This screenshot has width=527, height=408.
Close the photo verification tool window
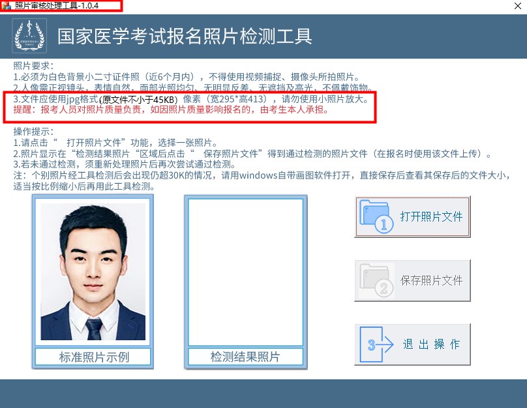(x=519, y=7)
